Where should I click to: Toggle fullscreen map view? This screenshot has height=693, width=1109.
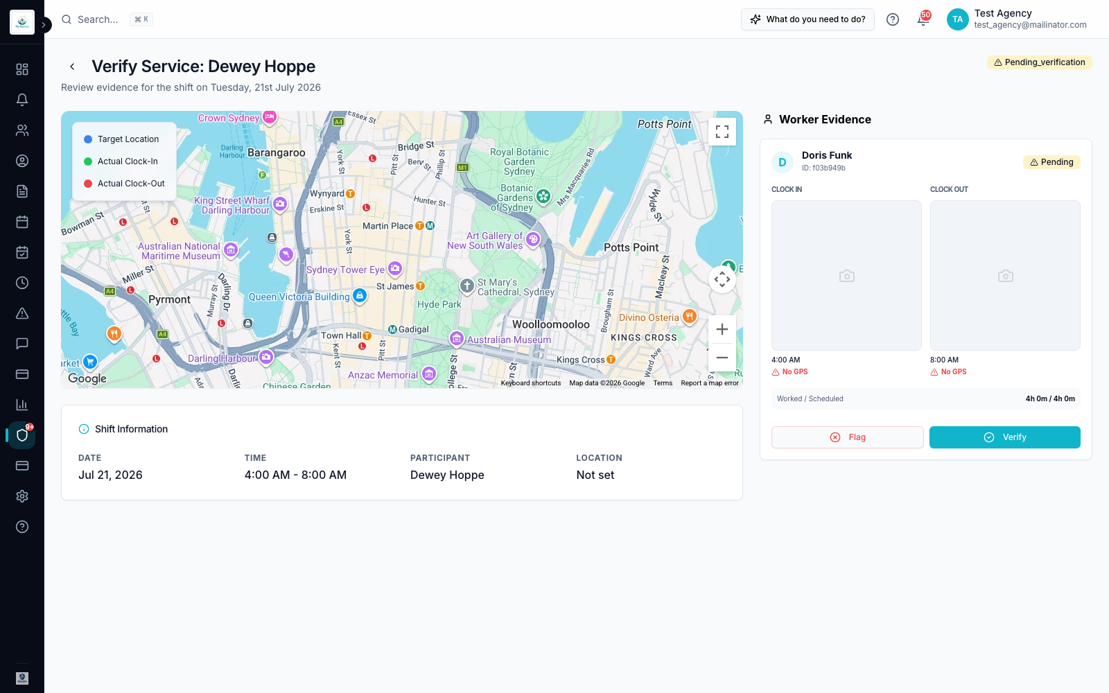tap(722, 132)
